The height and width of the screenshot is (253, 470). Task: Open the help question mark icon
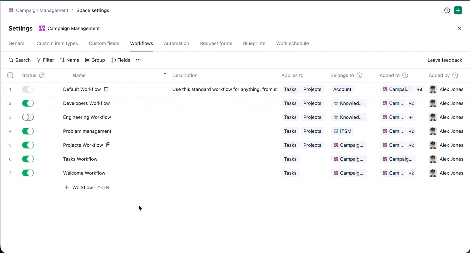click(x=447, y=10)
